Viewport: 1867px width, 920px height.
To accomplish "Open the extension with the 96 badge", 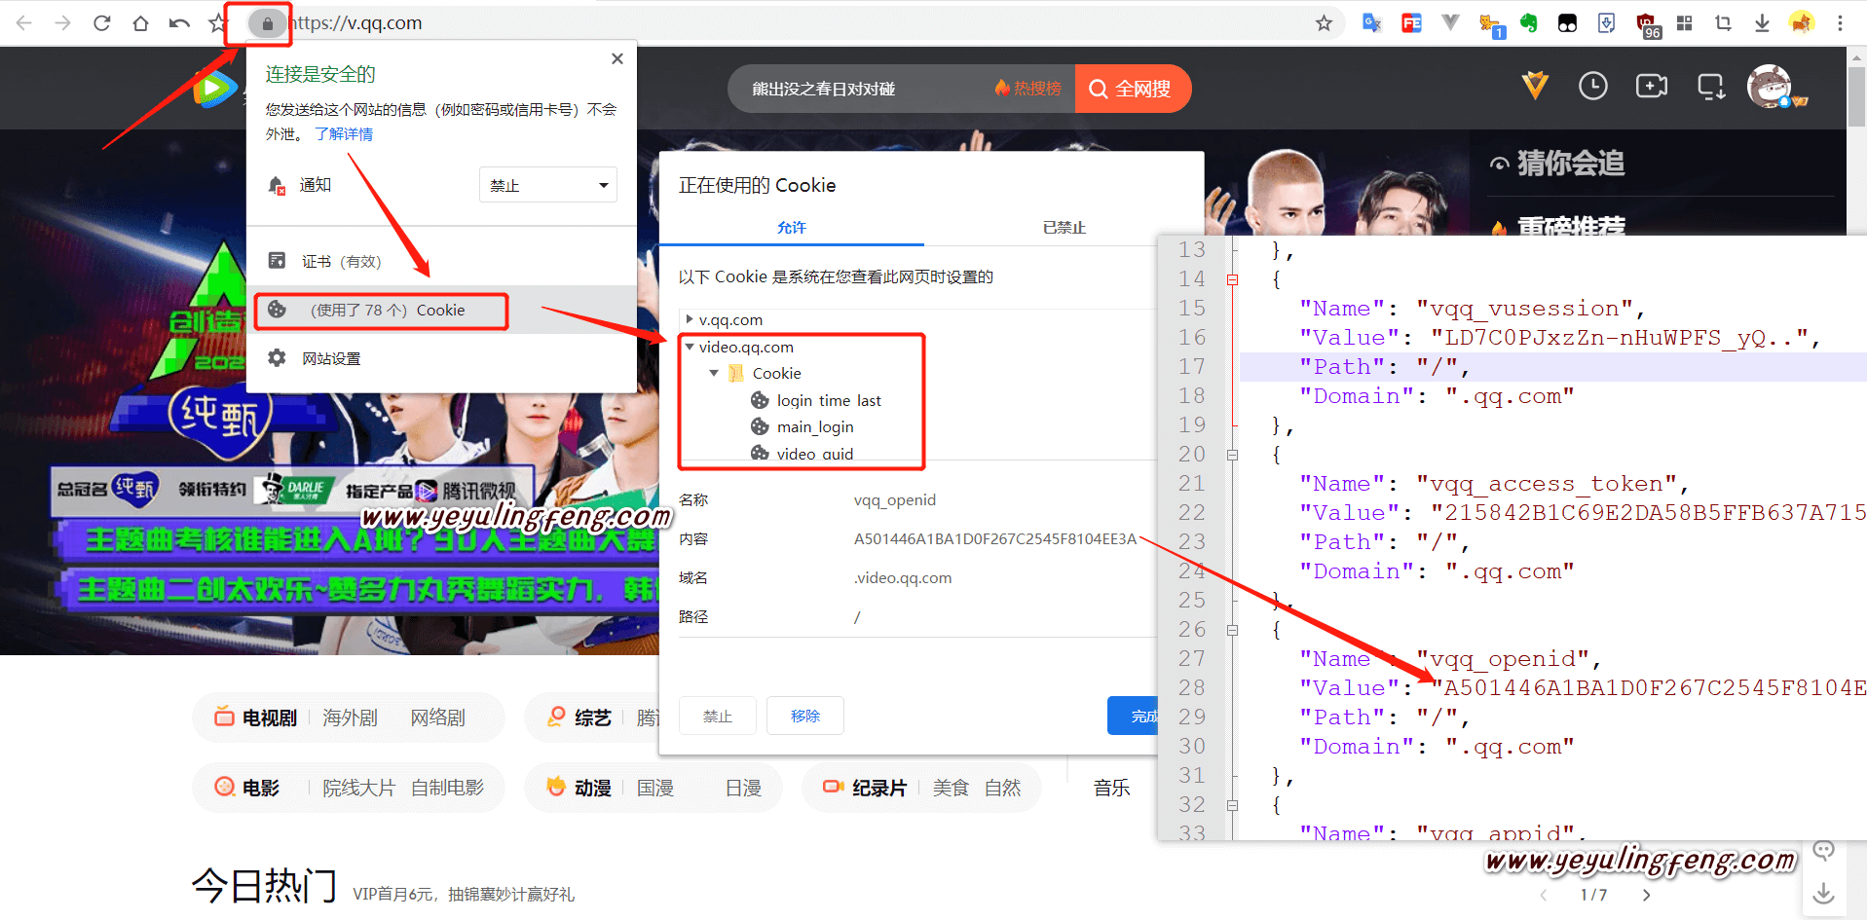I will point(1647,24).
